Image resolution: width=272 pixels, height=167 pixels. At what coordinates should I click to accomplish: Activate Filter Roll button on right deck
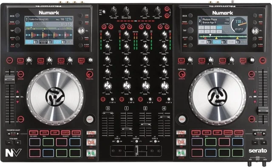182,74
